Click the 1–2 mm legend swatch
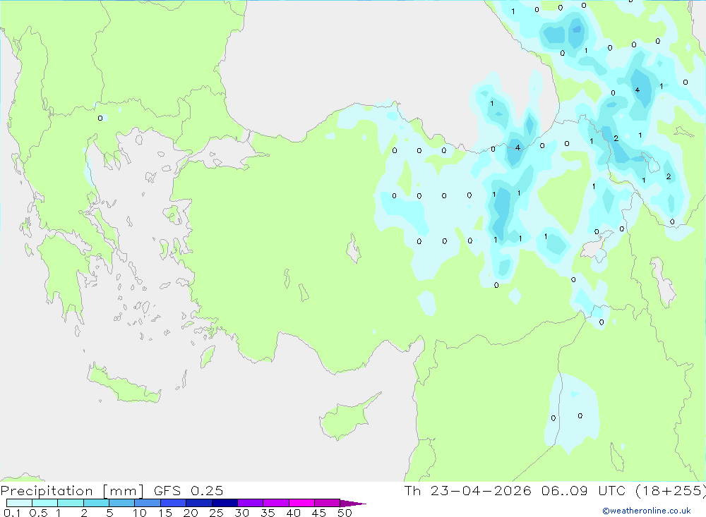 coord(71,503)
